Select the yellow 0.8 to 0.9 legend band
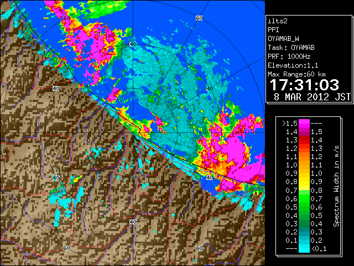 click(x=304, y=182)
